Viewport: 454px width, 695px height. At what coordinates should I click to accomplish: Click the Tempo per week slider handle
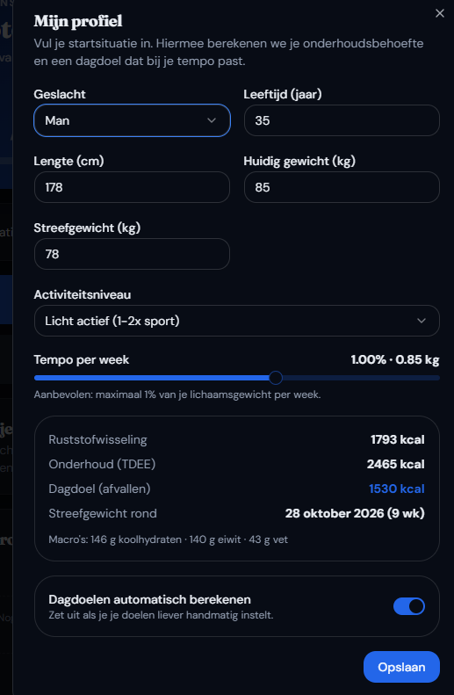click(x=276, y=378)
